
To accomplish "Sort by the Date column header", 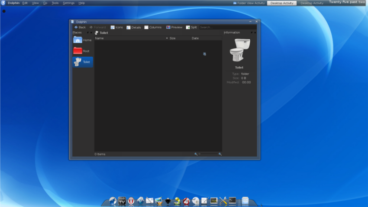I will click(206, 38).
